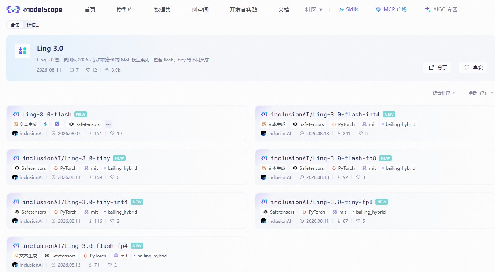The width and height of the screenshot is (495, 272).
Task: Click the model icon beside Ling-3.0-flash
Action: pyautogui.click(x=16, y=114)
